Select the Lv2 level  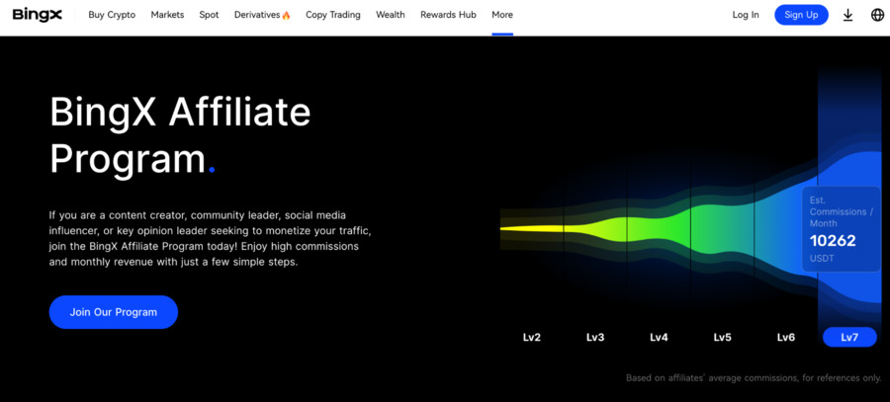pyautogui.click(x=532, y=338)
